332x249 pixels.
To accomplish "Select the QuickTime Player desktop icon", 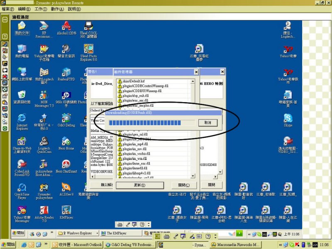I will tap(22, 191).
